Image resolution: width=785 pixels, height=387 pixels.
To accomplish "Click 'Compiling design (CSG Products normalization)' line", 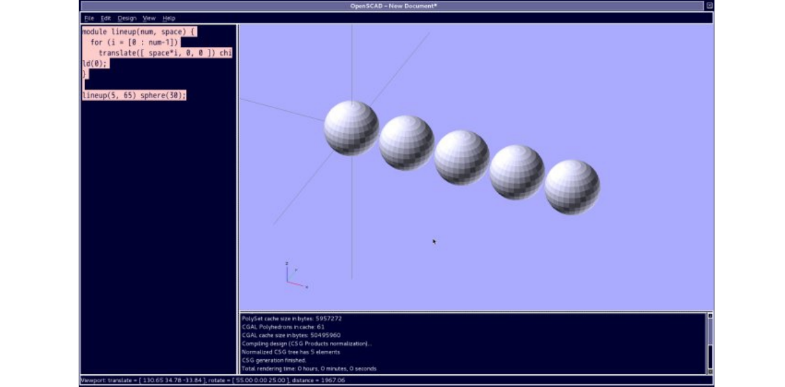I will tap(307, 343).
